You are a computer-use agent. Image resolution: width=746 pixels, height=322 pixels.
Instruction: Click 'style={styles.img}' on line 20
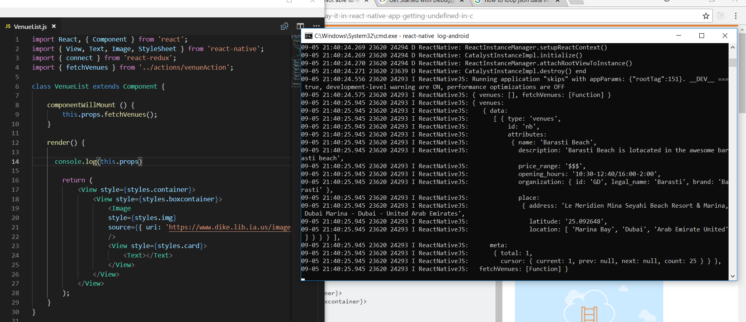[142, 218]
